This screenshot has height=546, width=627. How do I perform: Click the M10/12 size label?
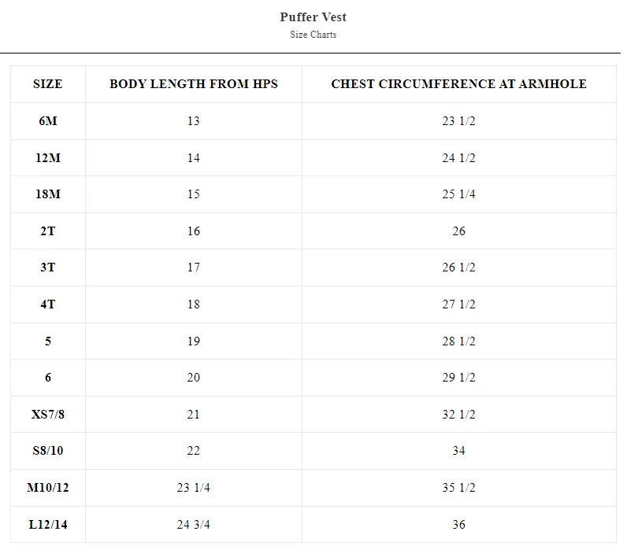tap(48, 488)
